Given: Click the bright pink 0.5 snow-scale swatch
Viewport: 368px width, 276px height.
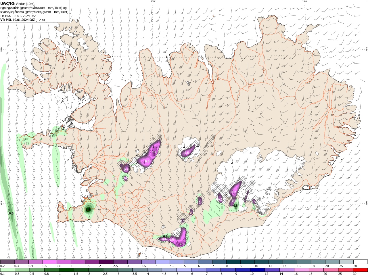Looking at the screenshot, I should (x=49, y=262).
